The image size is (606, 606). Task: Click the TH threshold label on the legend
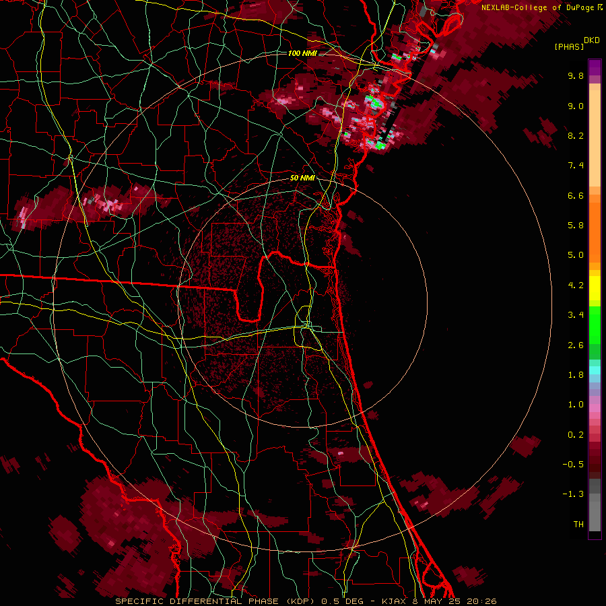coord(578,525)
